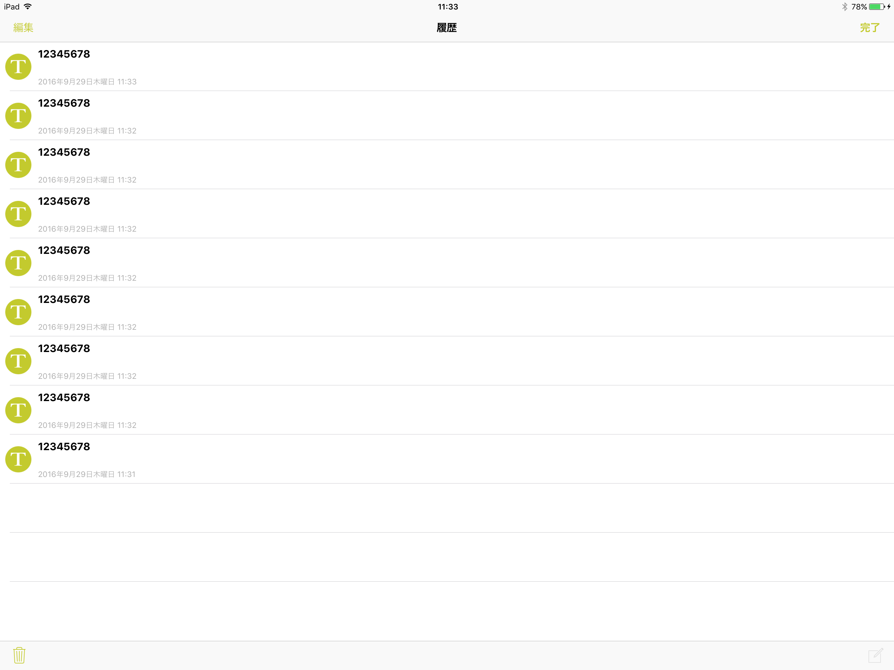Open the sixth 12345678 history row

[447, 312]
